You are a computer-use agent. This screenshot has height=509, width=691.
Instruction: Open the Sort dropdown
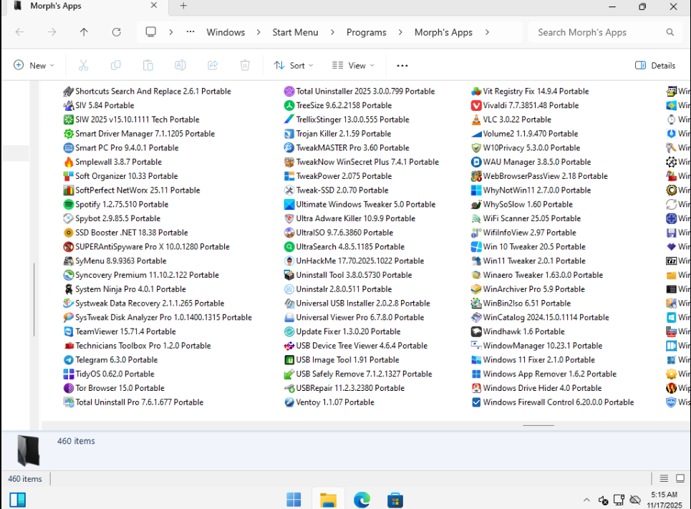294,65
